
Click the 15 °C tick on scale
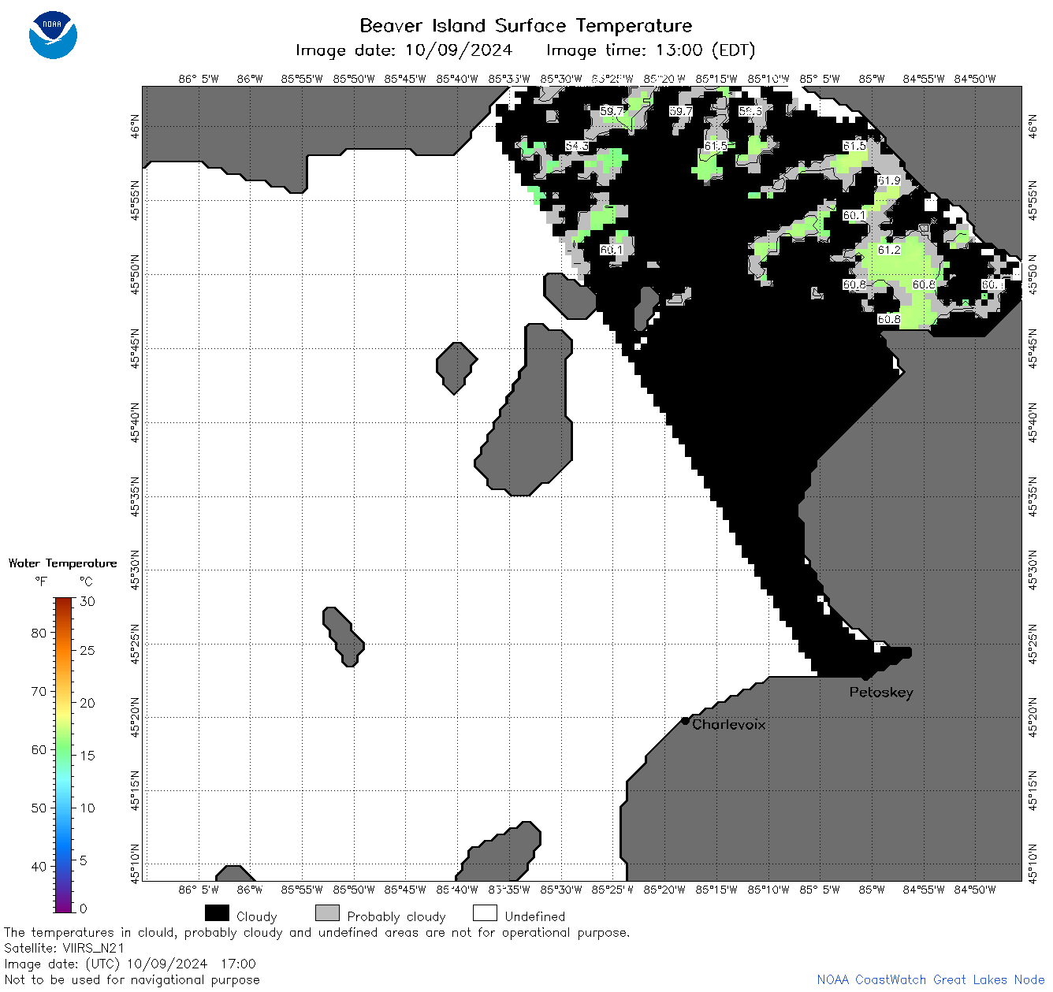point(87,755)
